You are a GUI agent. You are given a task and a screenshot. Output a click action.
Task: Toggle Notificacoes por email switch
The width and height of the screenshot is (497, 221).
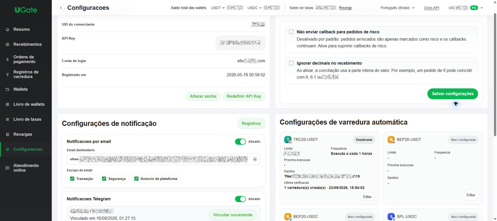240,142
